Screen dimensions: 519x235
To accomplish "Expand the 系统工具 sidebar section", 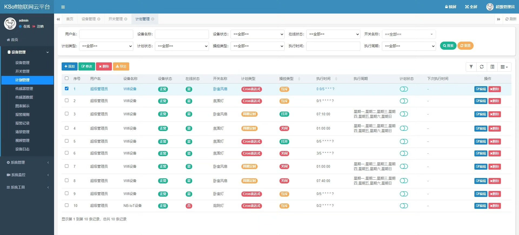I will 28,187.
